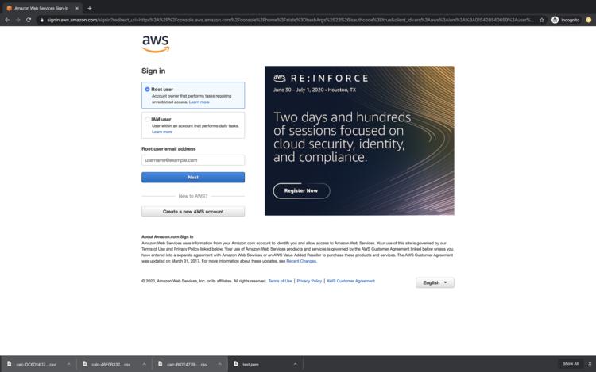Viewport: 596px width, 372px height.
Task: Open the English language dropdown
Action: point(435,282)
